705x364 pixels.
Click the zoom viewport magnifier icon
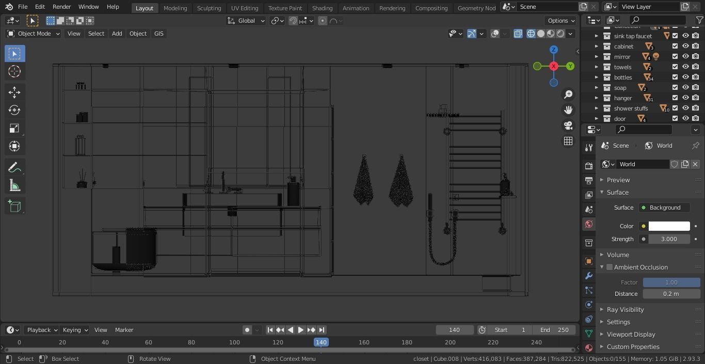pyautogui.click(x=568, y=94)
